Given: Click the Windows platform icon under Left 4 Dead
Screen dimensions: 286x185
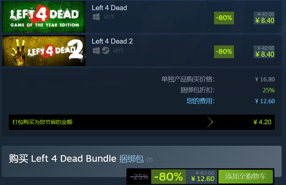Looking at the screenshot, I should pyautogui.click(x=96, y=17).
